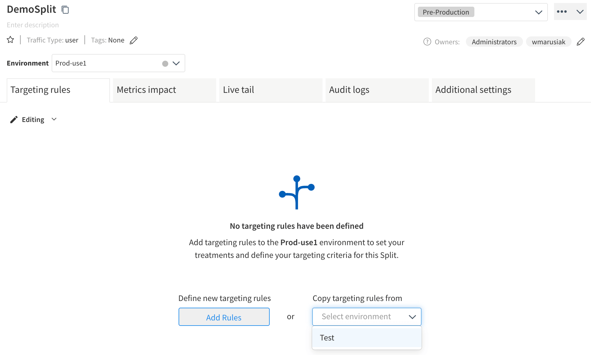Click the Add Rules button
The width and height of the screenshot is (591, 355).
(224, 317)
